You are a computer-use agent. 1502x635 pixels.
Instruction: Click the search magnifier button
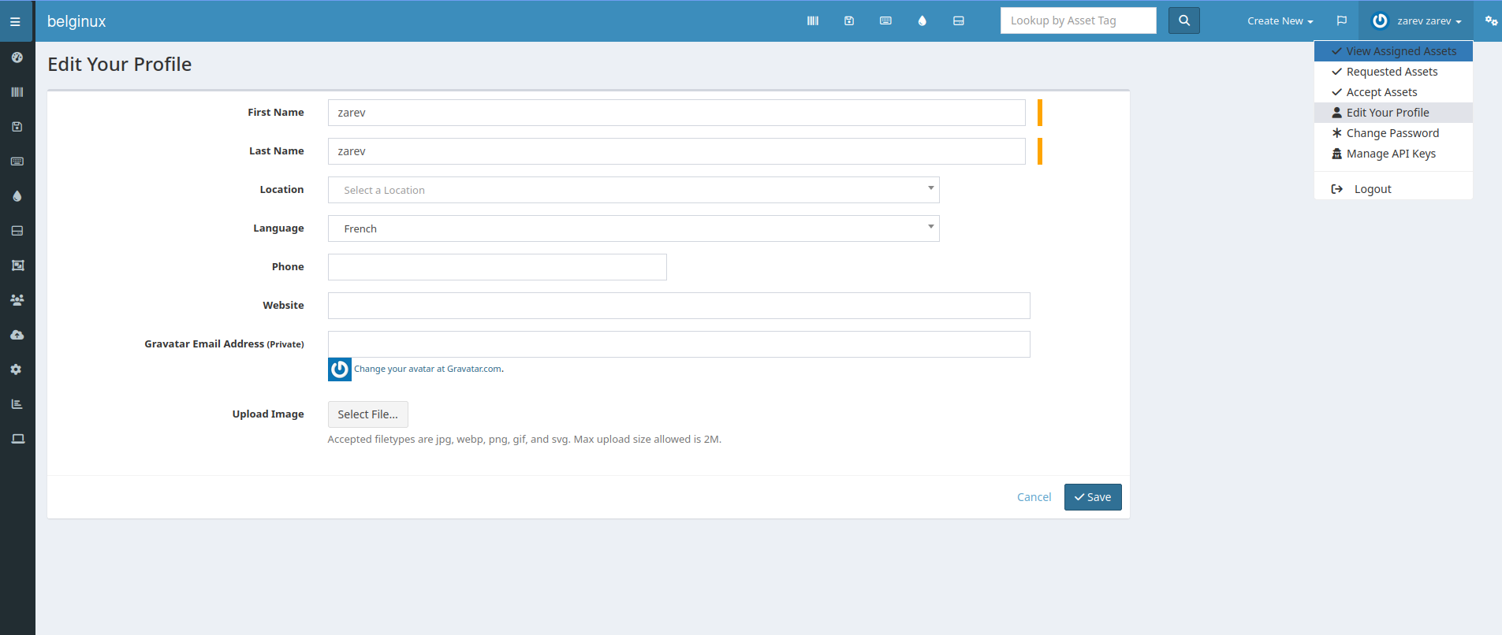pos(1183,21)
